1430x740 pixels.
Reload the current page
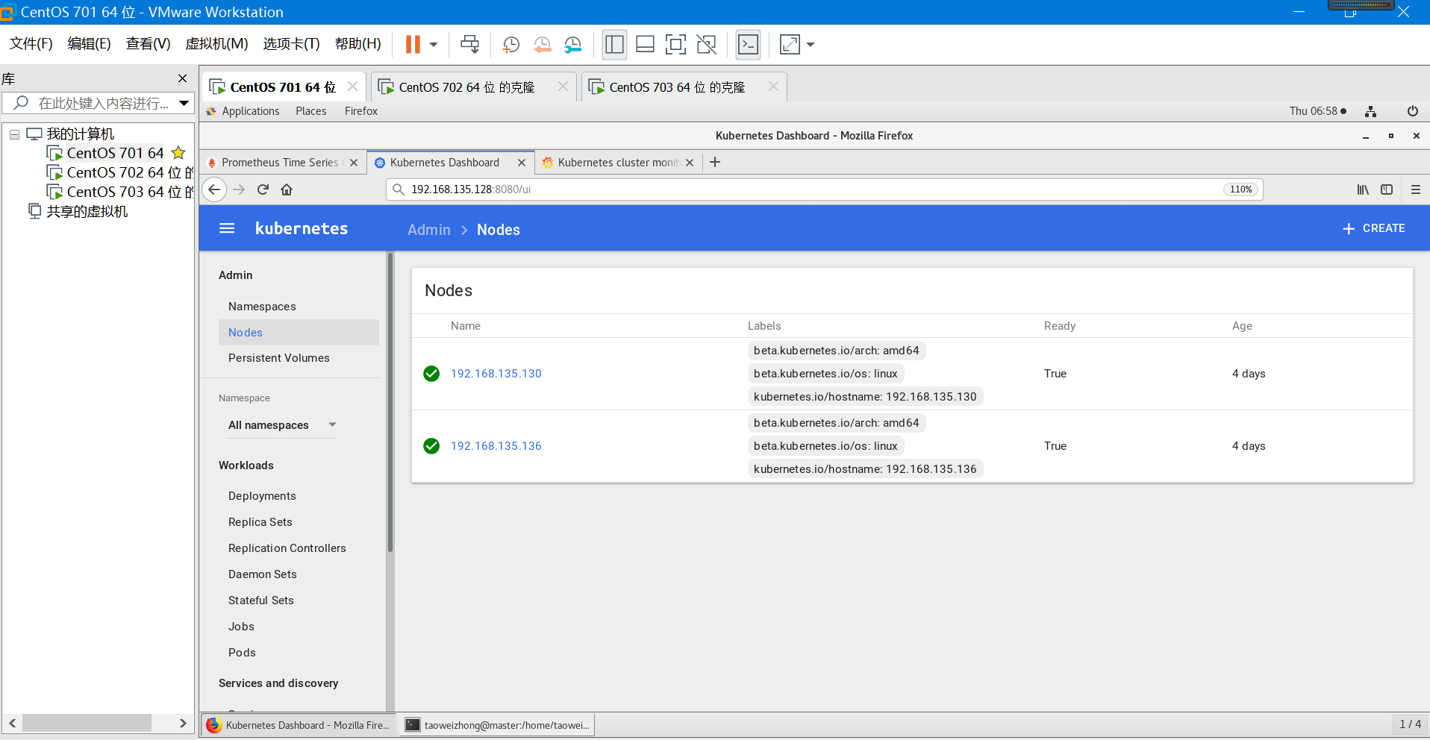pos(263,189)
